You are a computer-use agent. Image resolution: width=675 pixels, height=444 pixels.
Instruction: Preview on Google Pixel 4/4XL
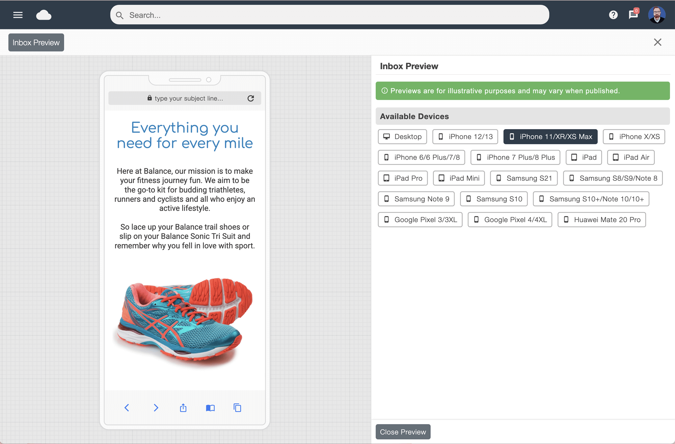[510, 220]
